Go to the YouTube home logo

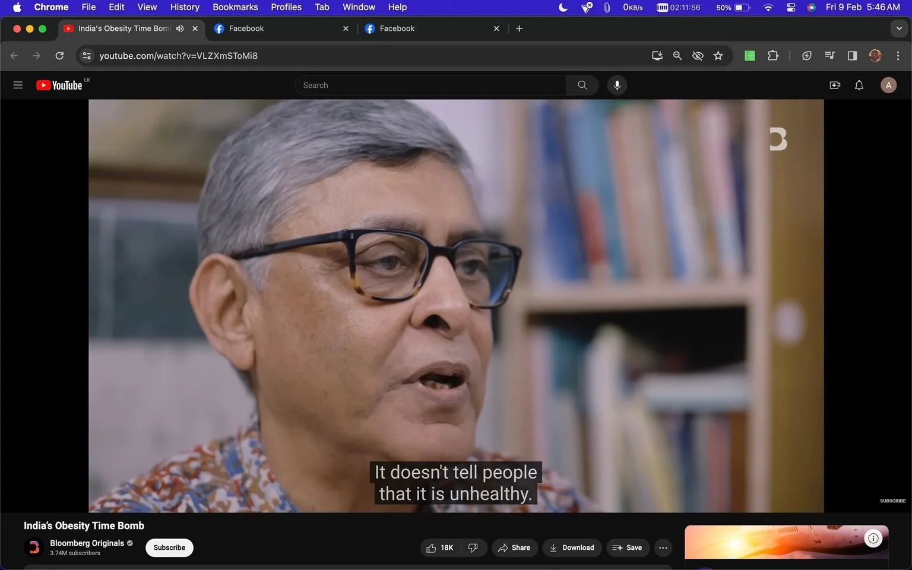(x=59, y=85)
